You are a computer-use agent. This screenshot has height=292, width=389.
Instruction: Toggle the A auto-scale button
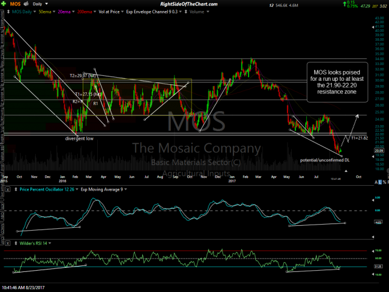[x=376, y=183]
